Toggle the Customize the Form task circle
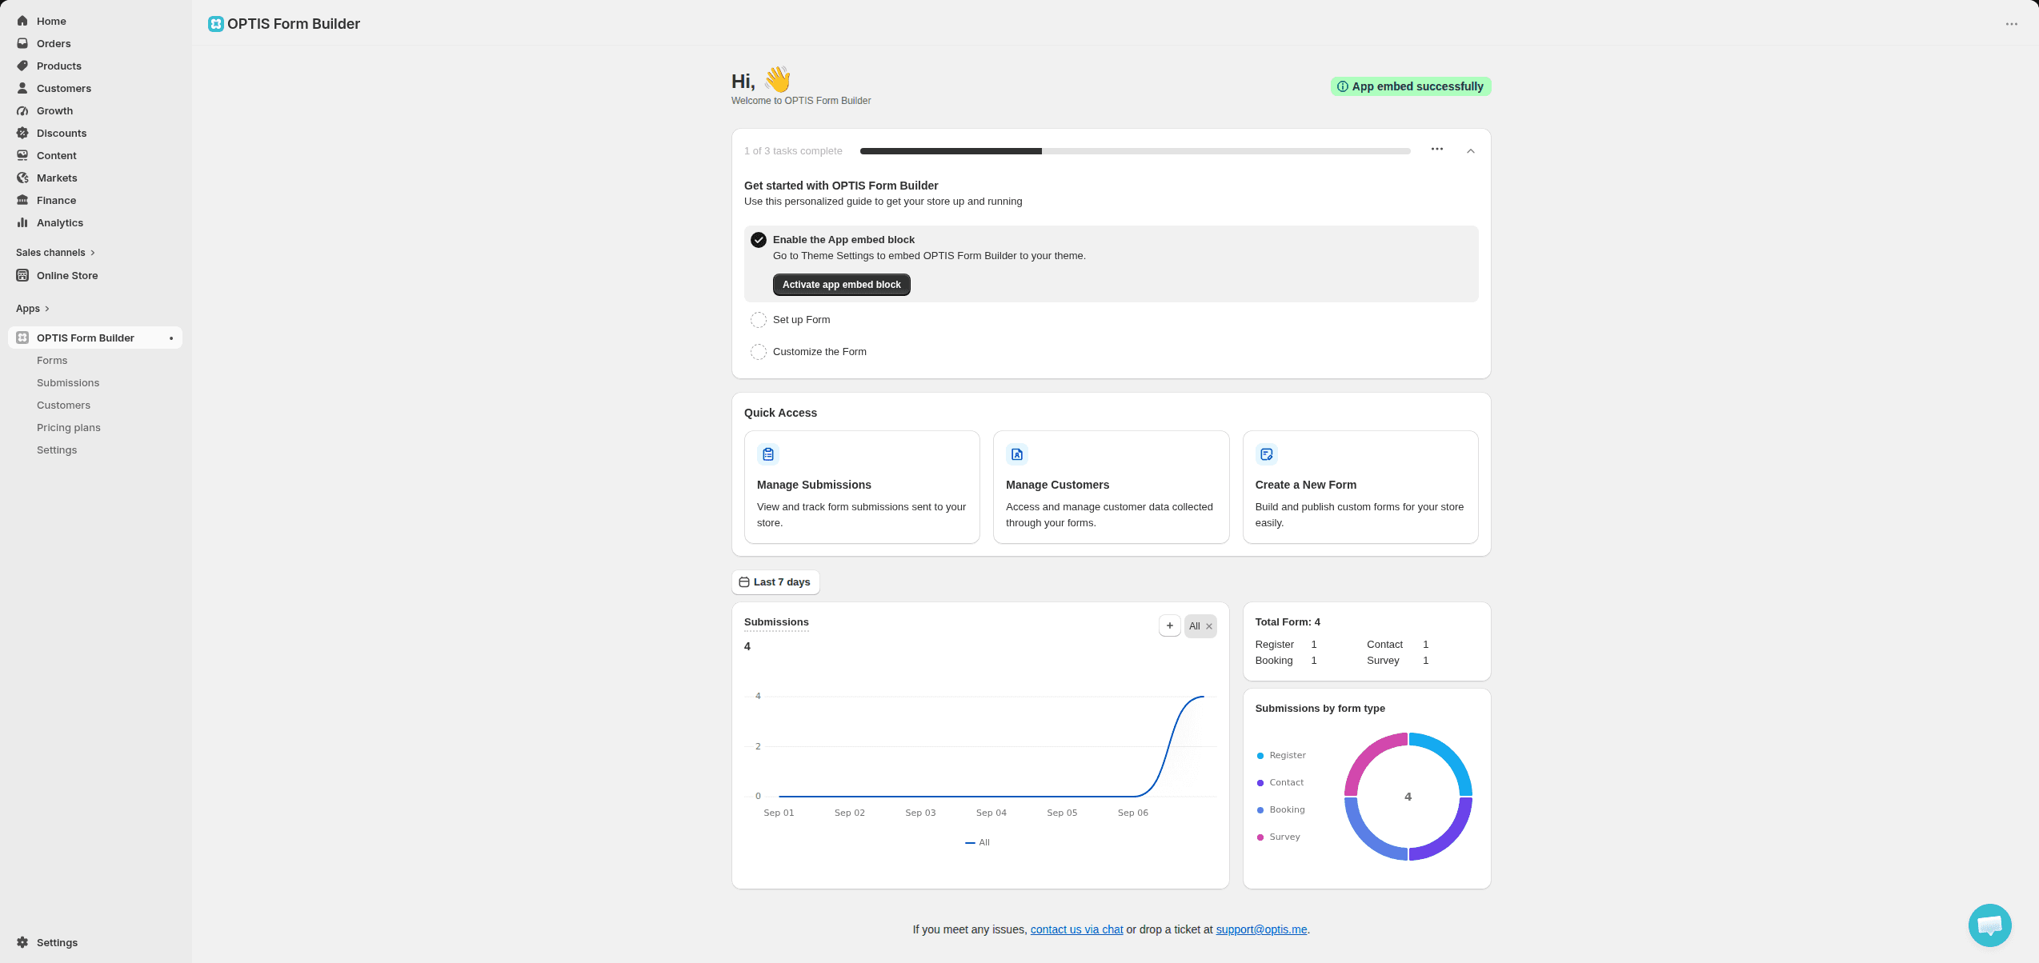Image resolution: width=2039 pixels, height=963 pixels. pos(759,352)
